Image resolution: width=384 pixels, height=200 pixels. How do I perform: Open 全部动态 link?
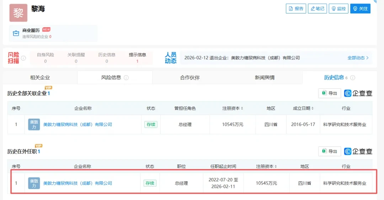tap(358, 58)
